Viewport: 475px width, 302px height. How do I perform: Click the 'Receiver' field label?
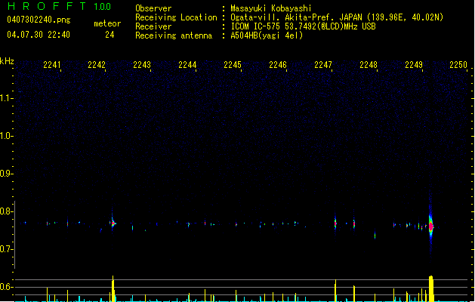153,26
